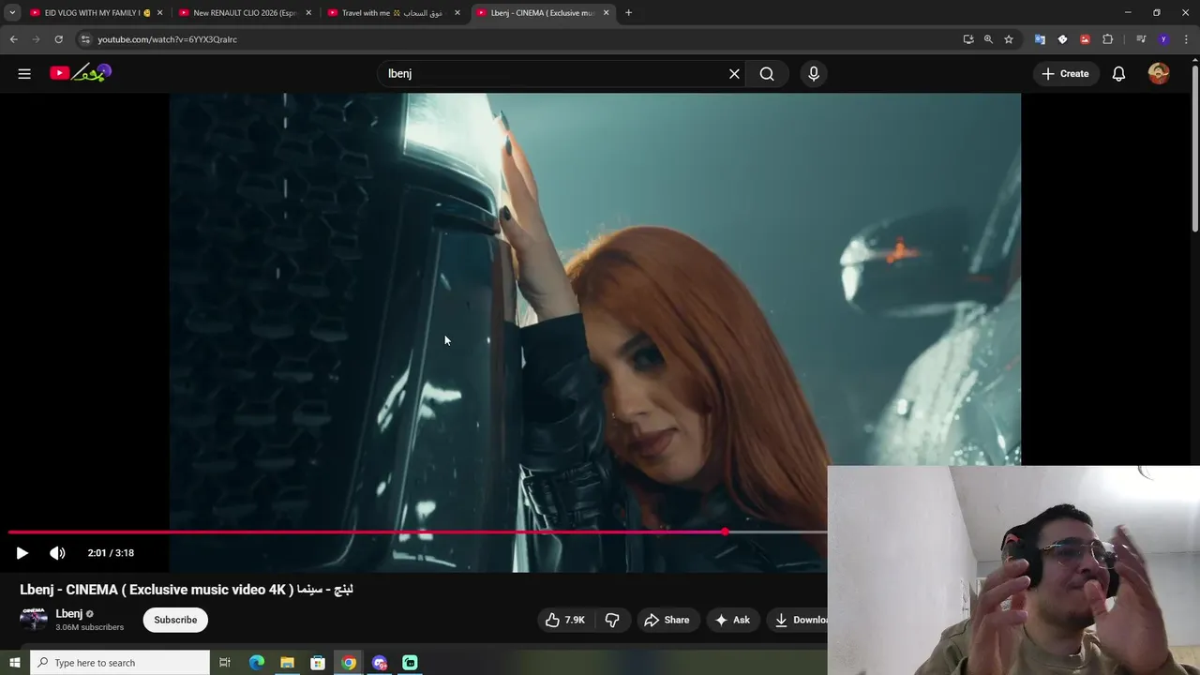
Task: Open the notifications bell
Action: tap(1118, 74)
